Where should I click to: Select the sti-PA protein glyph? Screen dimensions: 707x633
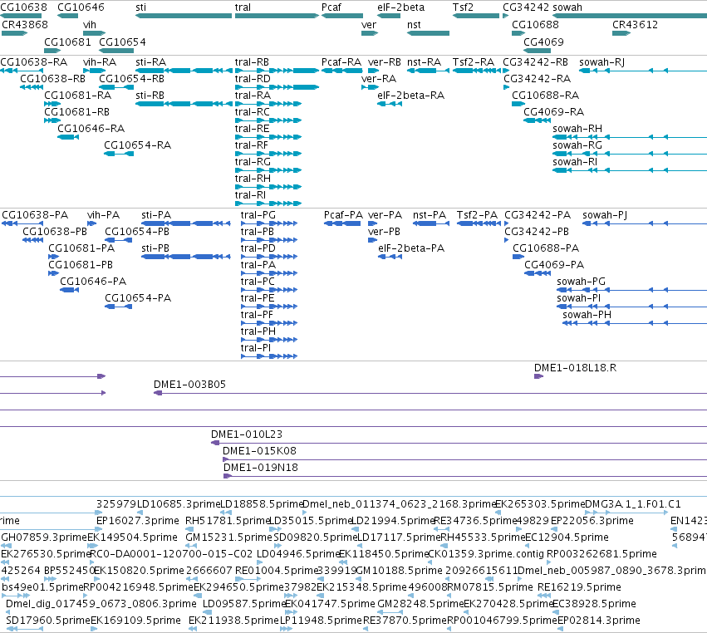[186, 223]
